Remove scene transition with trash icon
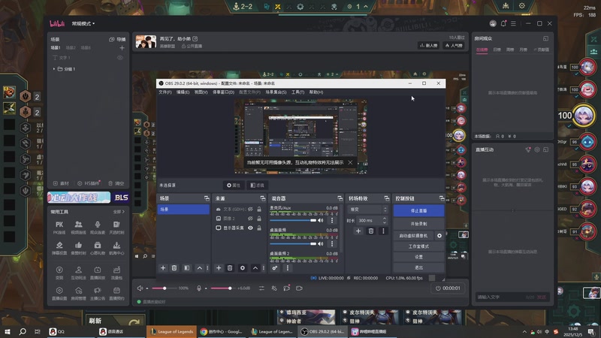This screenshot has height=338, width=601. 370,231
